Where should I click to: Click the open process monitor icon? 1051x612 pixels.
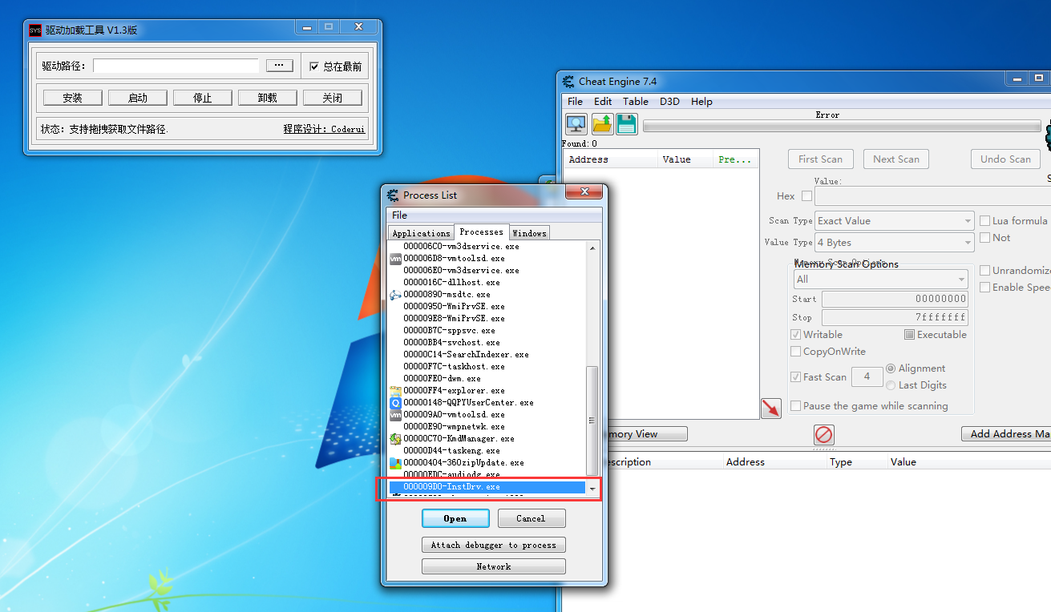(576, 124)
